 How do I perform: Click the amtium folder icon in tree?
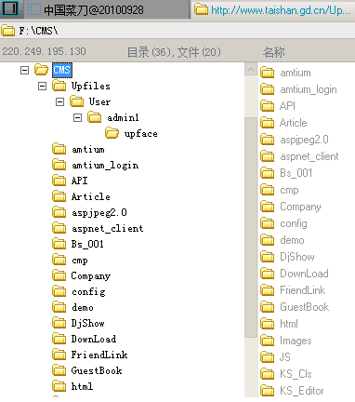coord(59,149)
